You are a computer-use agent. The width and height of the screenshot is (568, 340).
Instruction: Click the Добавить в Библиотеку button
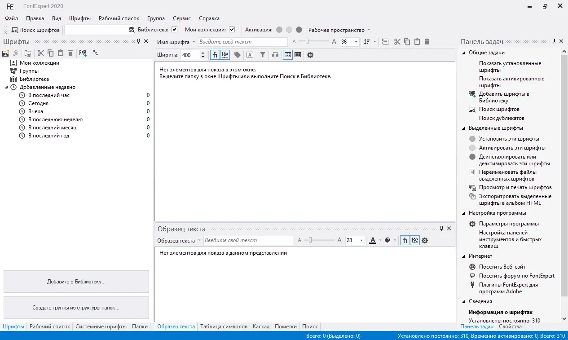pos(76,282)
